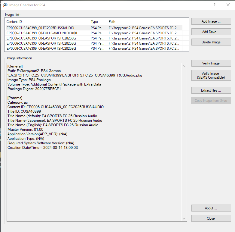This screenshot has width=235, height=232.
Task: Click the Title Name (default) line
Action: (x=52, y=116)
